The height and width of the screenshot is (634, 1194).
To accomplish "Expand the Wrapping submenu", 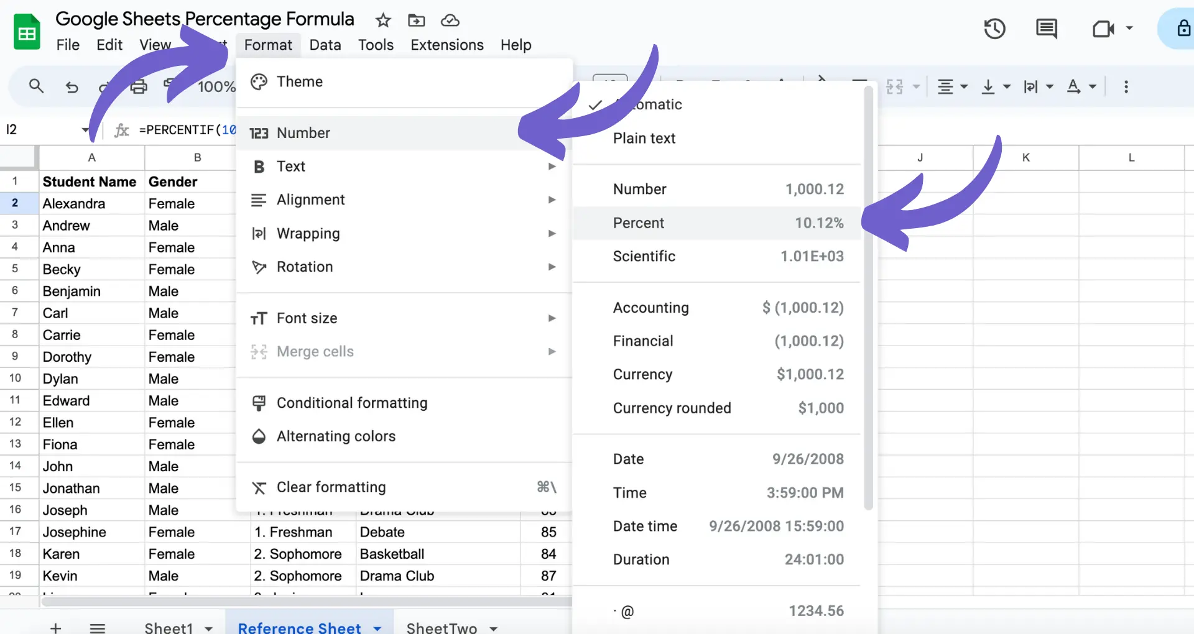I will (x=404, y=233).
